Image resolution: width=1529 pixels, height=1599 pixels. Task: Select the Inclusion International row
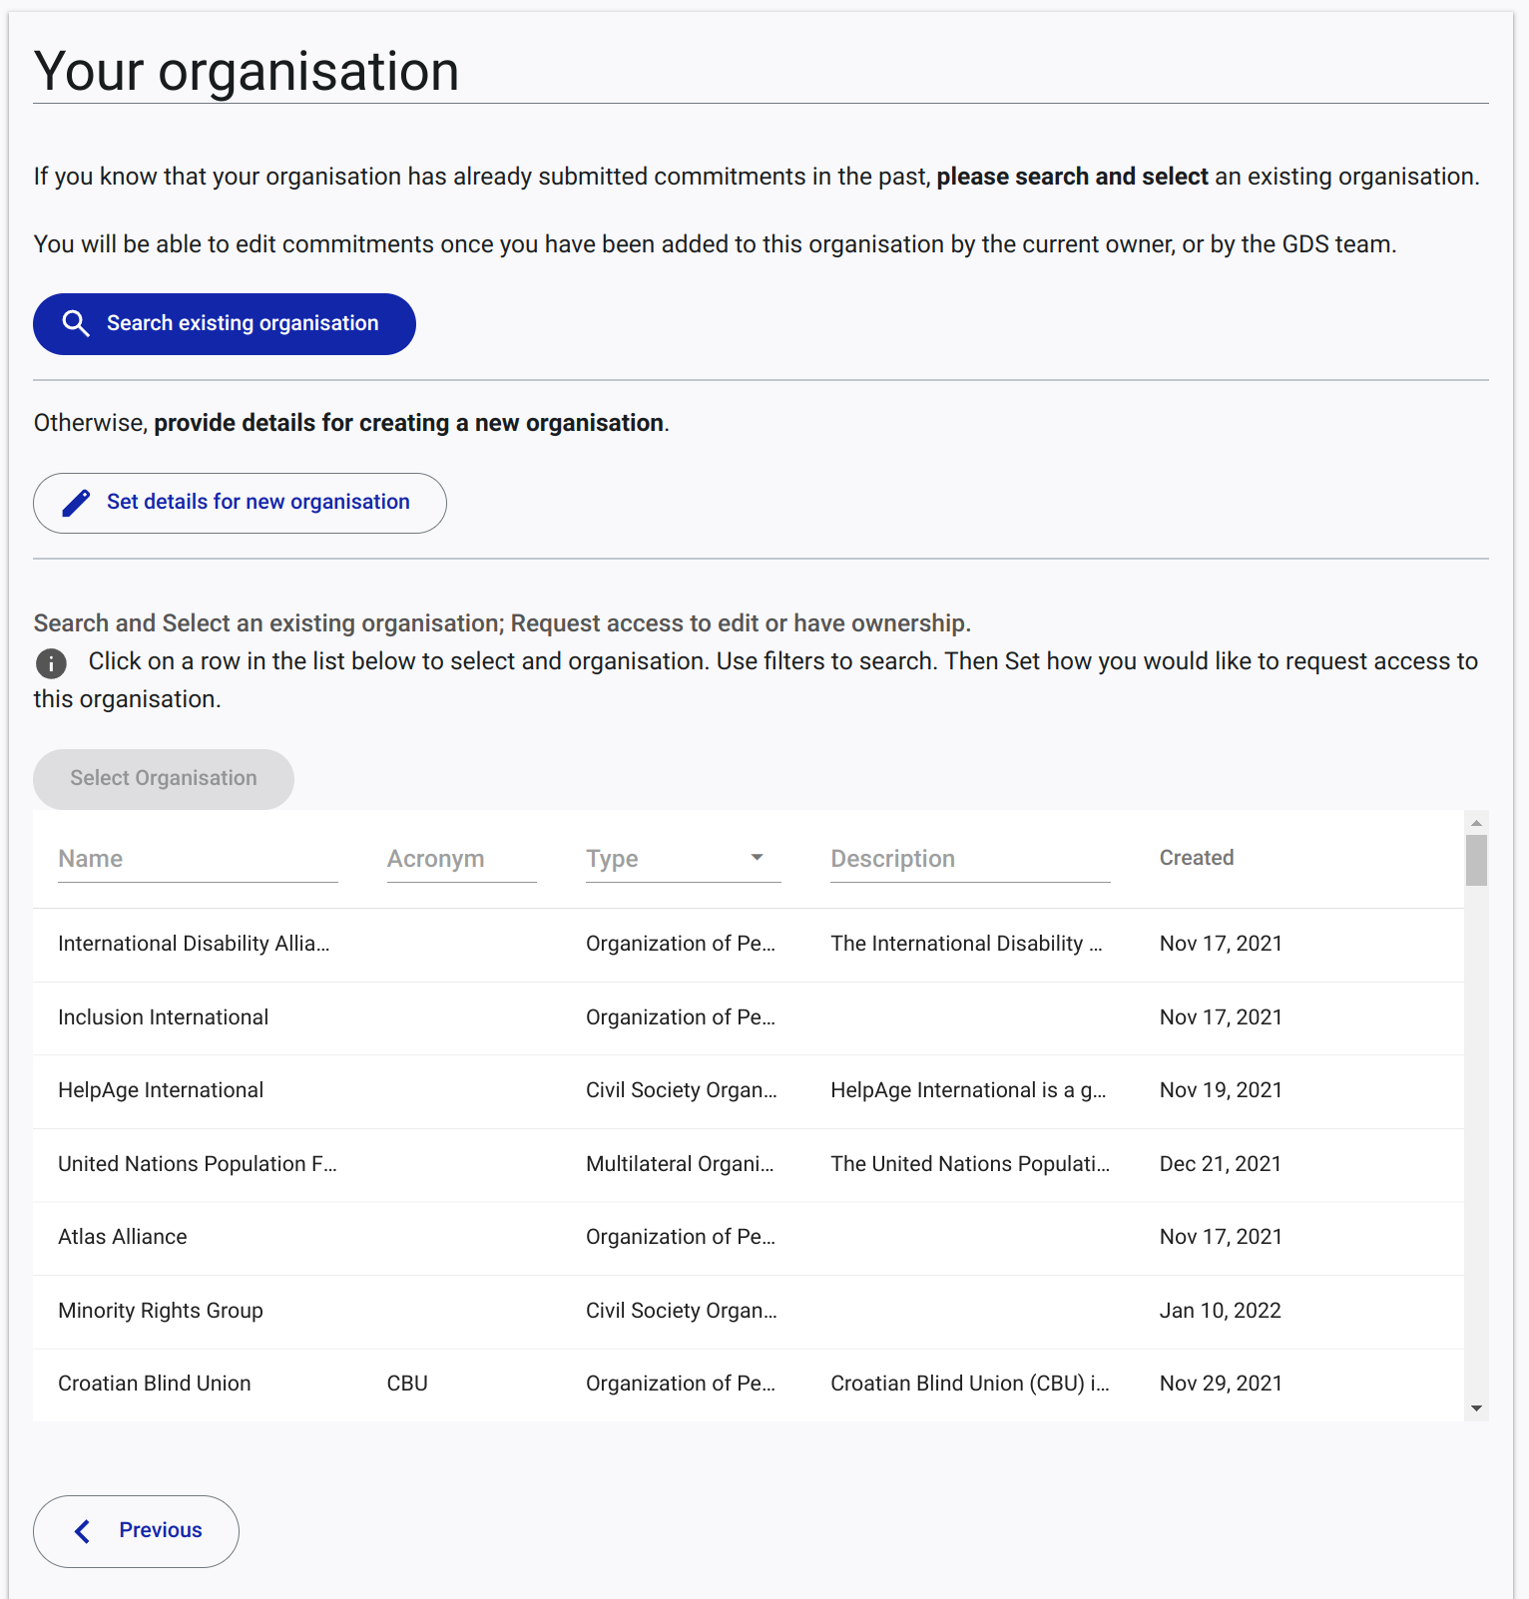749,1018
